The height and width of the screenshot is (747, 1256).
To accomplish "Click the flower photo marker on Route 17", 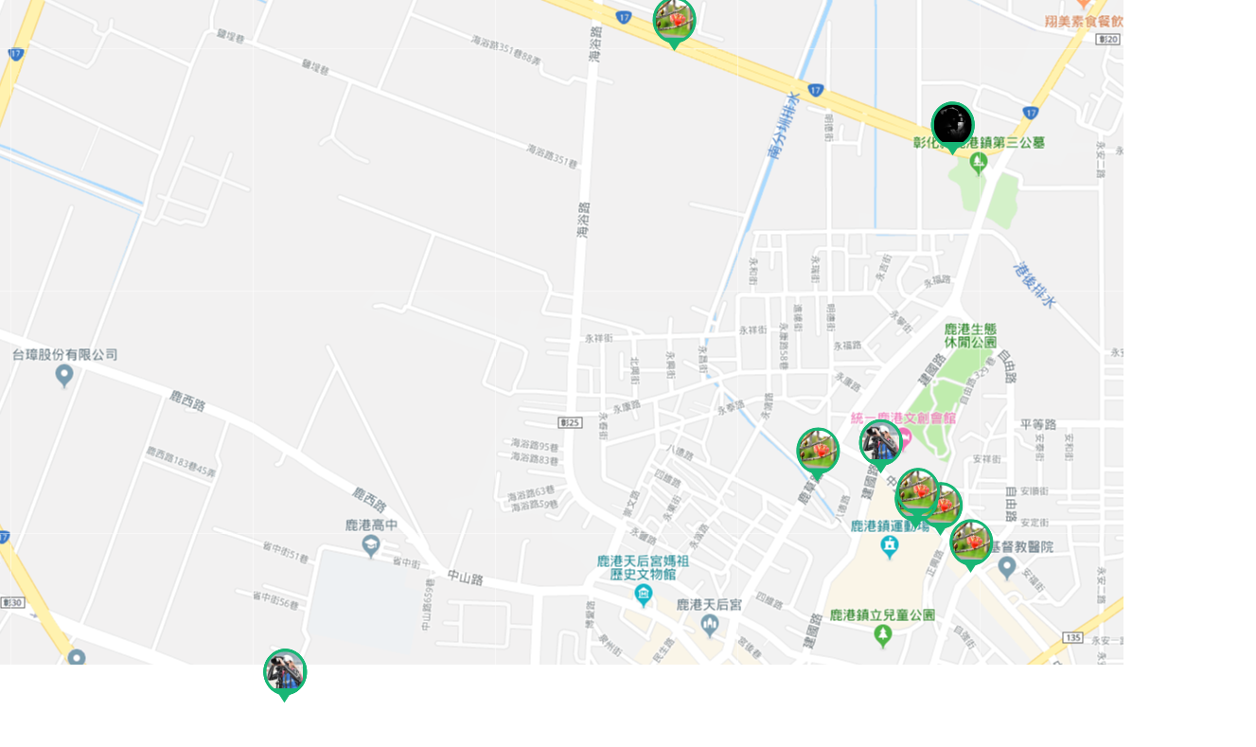I will 674,20.
